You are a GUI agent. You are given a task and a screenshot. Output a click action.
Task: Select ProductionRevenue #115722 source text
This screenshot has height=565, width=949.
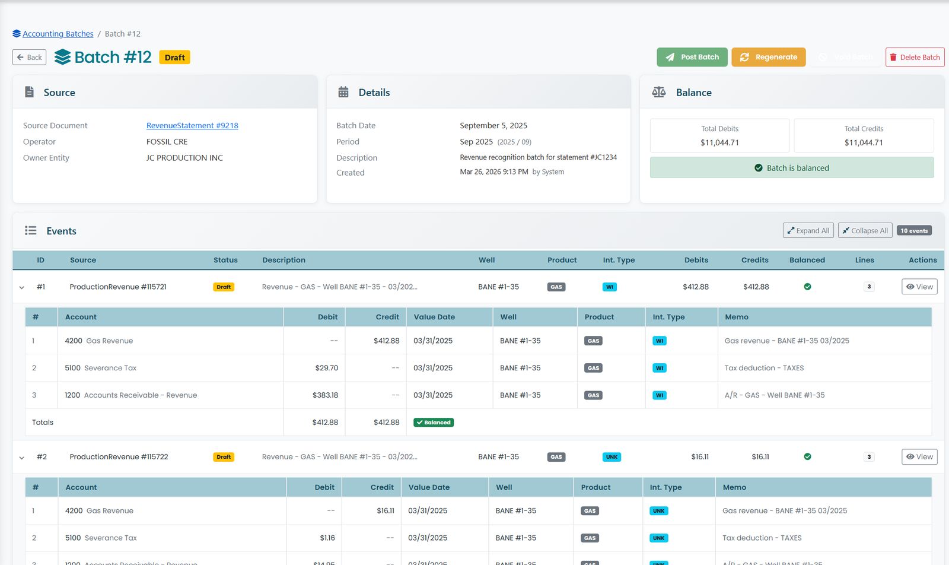point(119,456)
